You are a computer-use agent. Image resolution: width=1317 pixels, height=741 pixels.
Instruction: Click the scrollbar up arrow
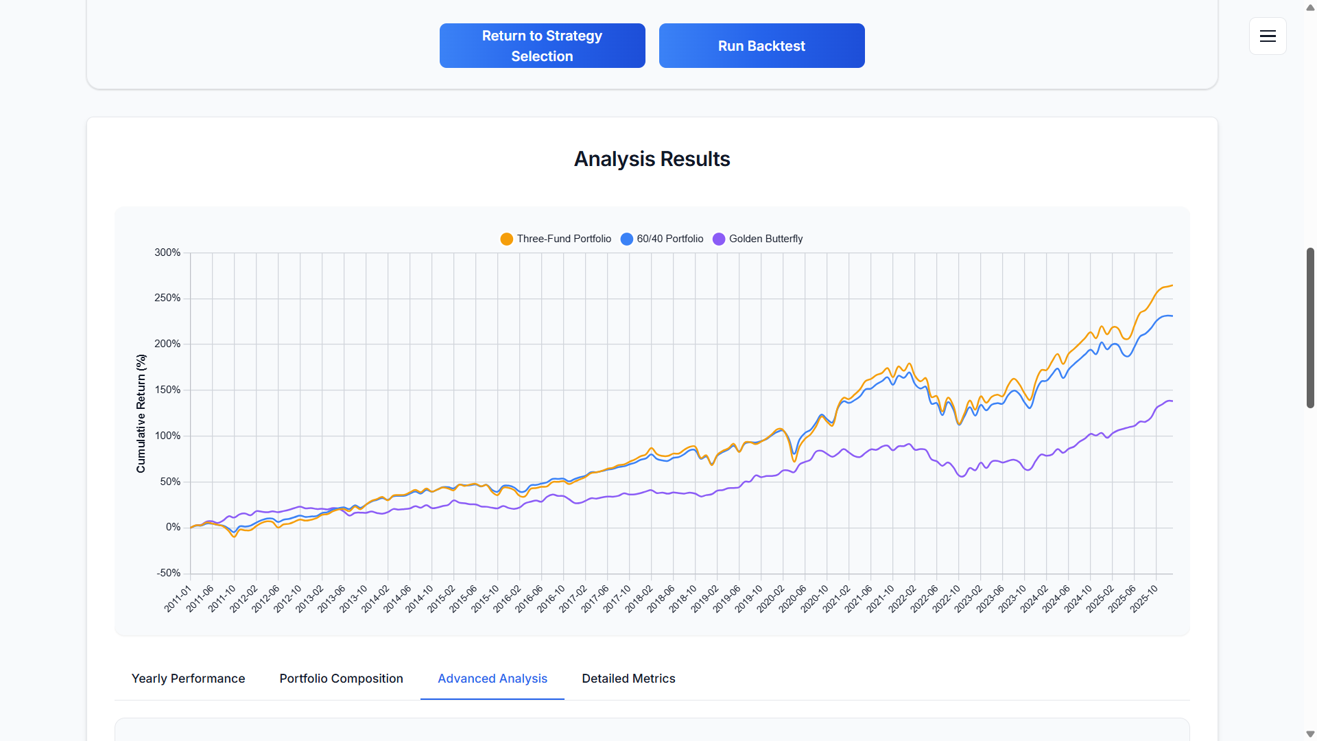pos(1310,8)
